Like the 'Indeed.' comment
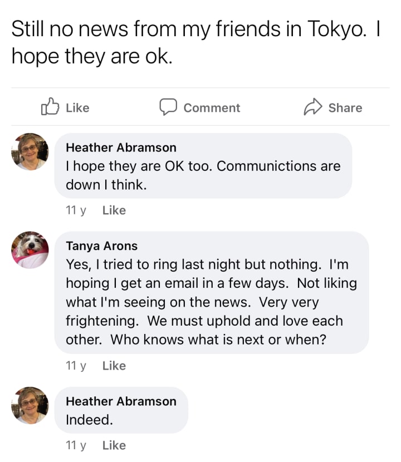This screenshot has height=462, width=401. [114, 445]
